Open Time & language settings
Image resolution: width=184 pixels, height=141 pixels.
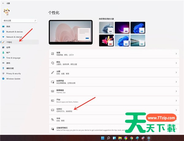(x=20, y=58)
